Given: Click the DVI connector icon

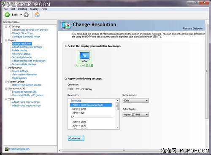Looking at the screenshot, I should pos(70,89).
